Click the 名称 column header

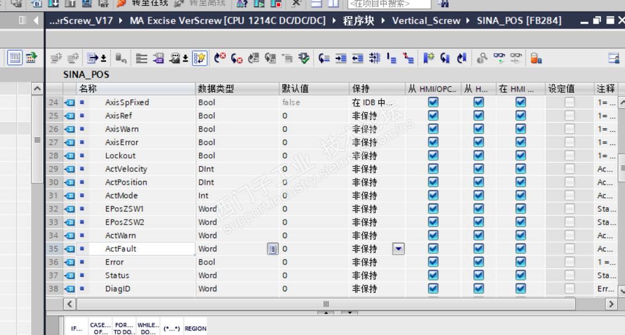point(136,89)
